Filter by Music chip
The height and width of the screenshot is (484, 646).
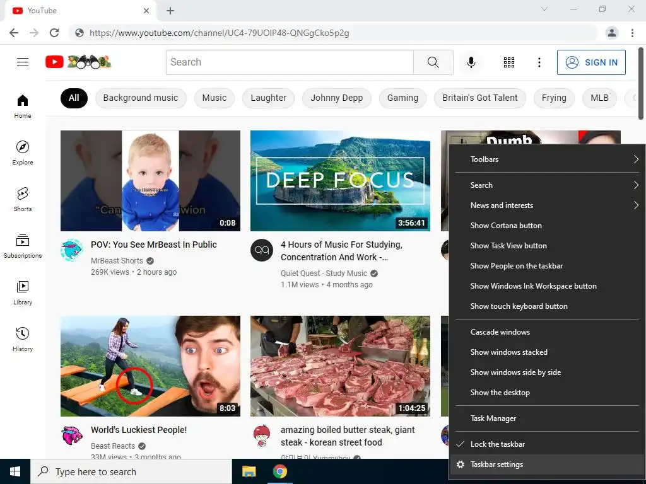214,98
